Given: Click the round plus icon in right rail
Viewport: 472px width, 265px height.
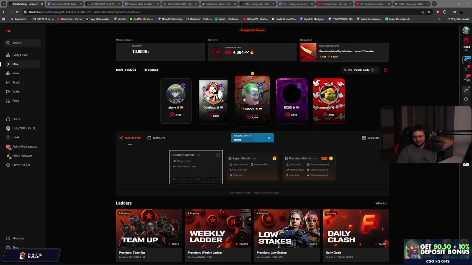Looking at the screenshot, I should [x=466, y=99].
